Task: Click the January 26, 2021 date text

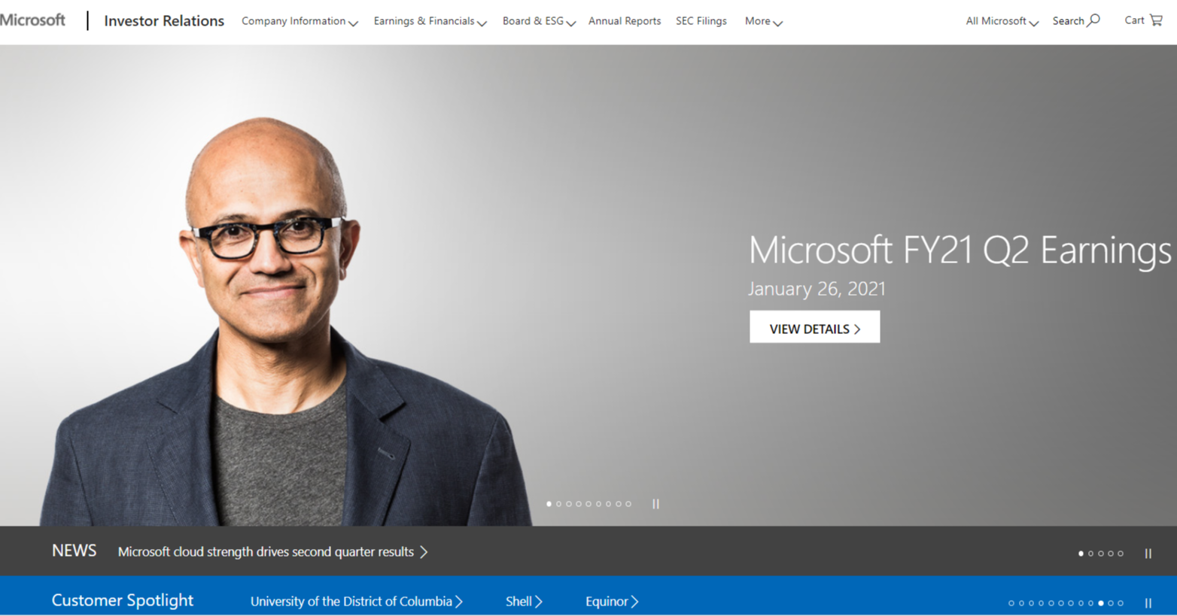Action: [x=817, y=289]
